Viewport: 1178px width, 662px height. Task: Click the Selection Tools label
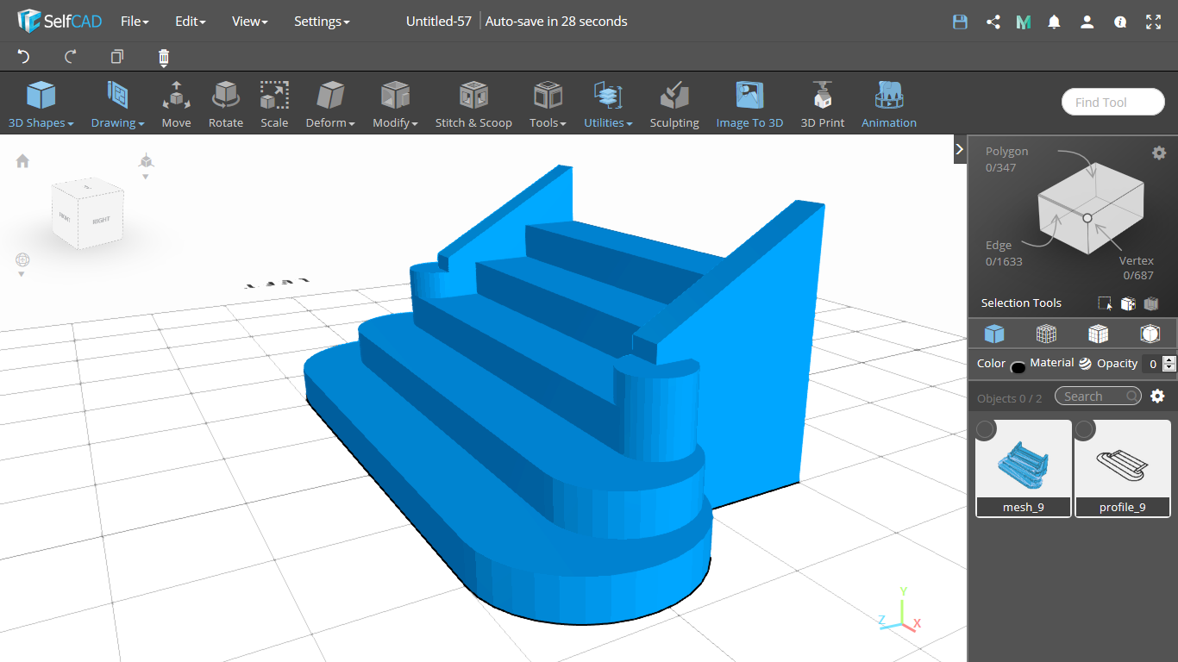(x=1021, y=303)
